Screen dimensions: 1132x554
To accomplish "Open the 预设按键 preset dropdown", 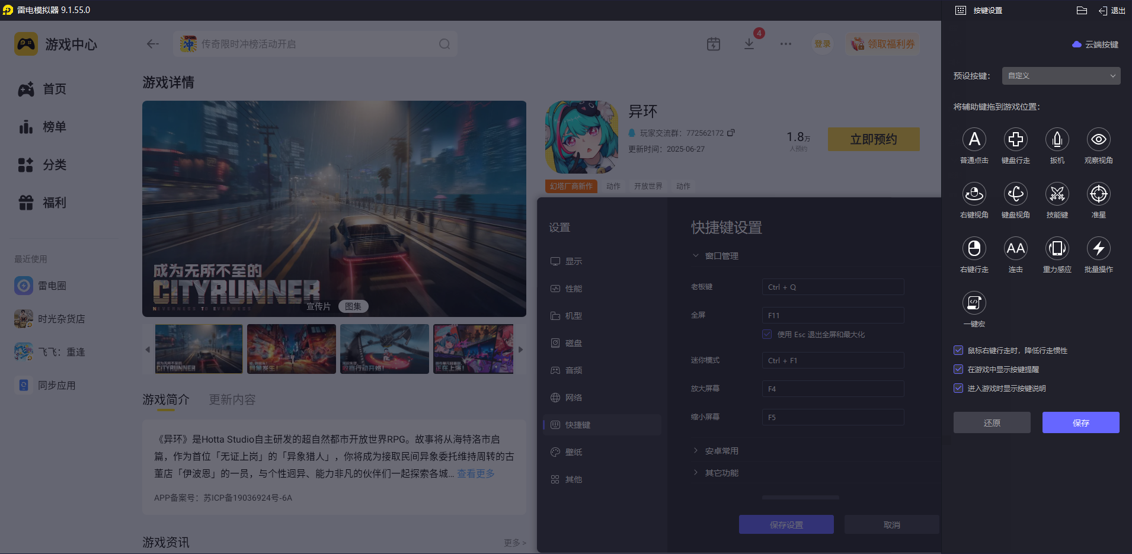I will pos(1060,75).
